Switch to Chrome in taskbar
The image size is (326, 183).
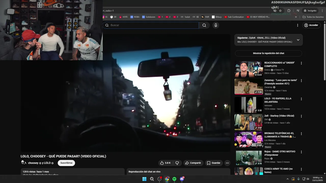(167, 179)
